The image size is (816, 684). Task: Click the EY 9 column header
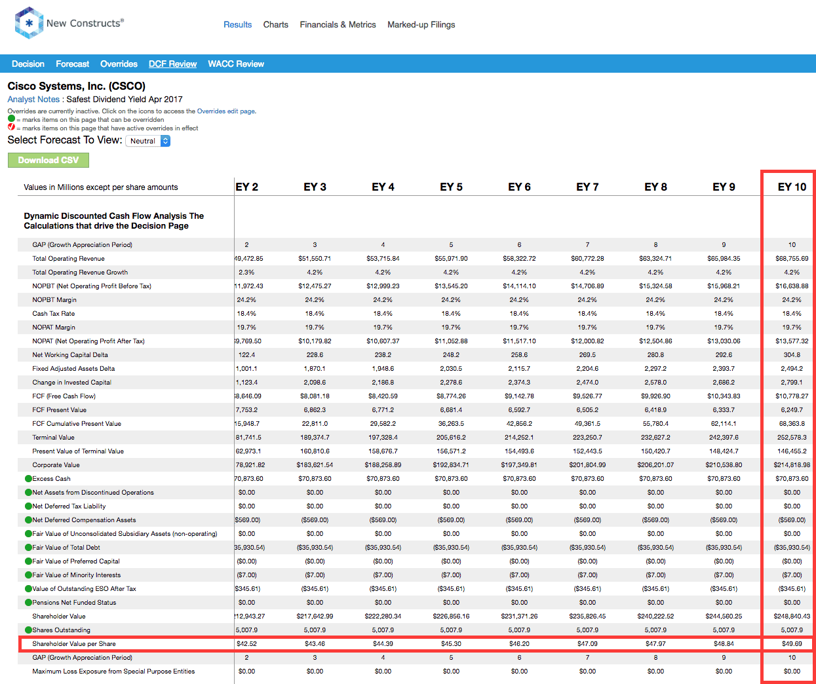pyautogui.click(x=724, y=187)
